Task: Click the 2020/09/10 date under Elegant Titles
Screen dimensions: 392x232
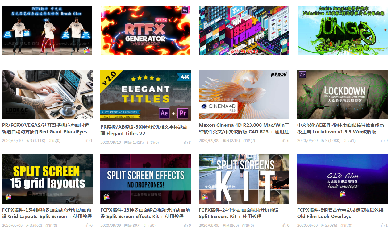Action: 111,143
